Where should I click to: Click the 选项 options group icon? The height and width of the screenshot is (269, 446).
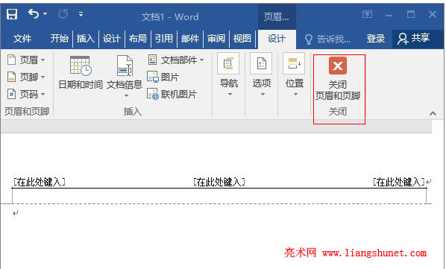coord(261,63)
